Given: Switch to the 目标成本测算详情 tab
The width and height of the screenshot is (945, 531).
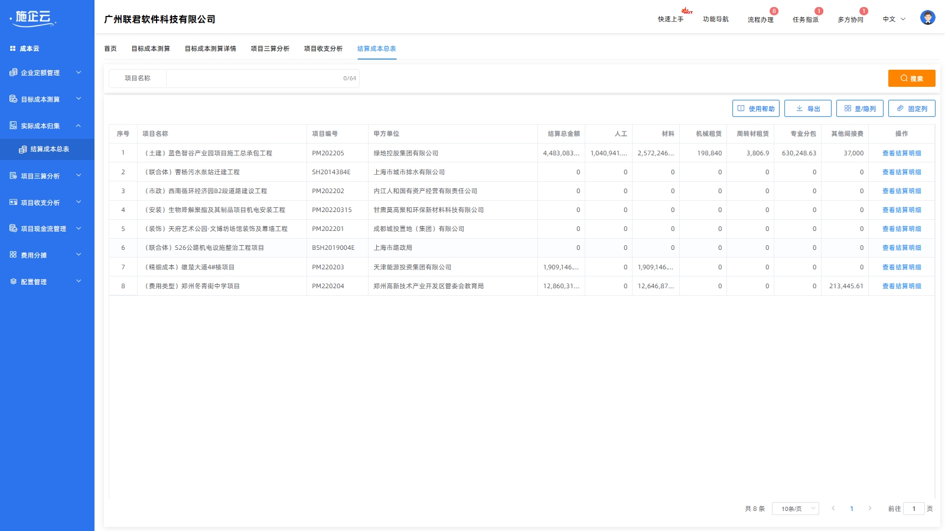Looking at the screenshot, I should coord(210,49).
